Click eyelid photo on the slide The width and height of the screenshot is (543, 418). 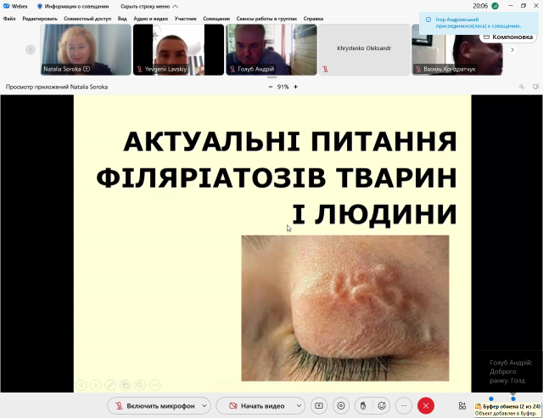345,308
